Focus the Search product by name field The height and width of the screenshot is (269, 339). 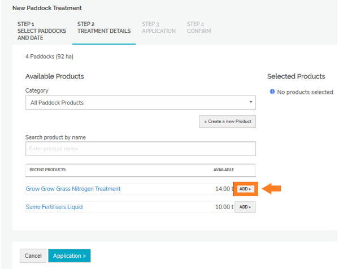(140, 149)
